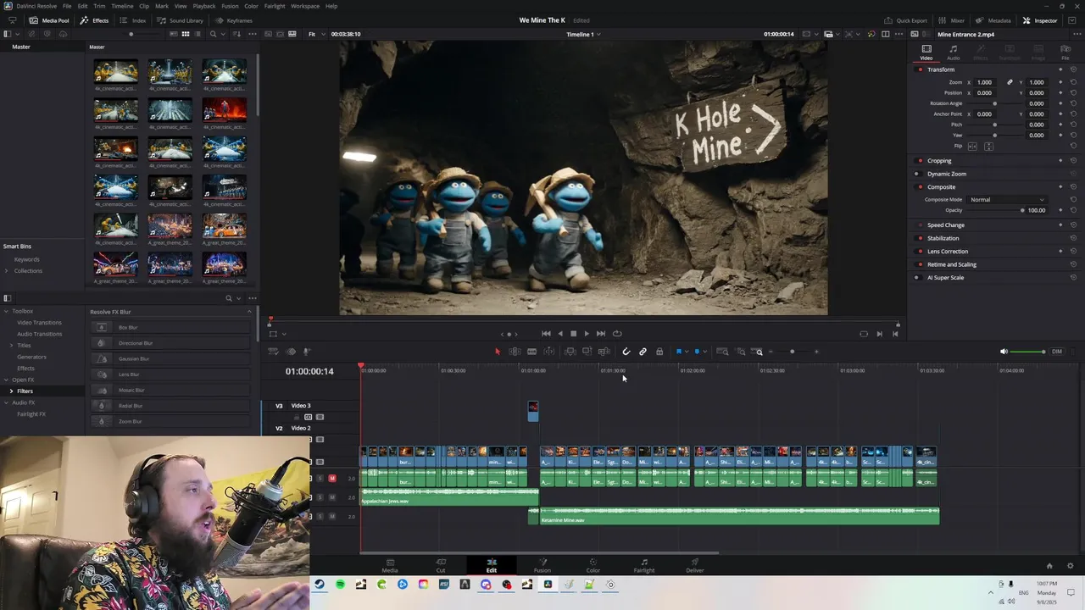Image resolution: width=1085 pixels, height=610 pixels.
Task: Open the Index panel
Action: coord(133,20)
